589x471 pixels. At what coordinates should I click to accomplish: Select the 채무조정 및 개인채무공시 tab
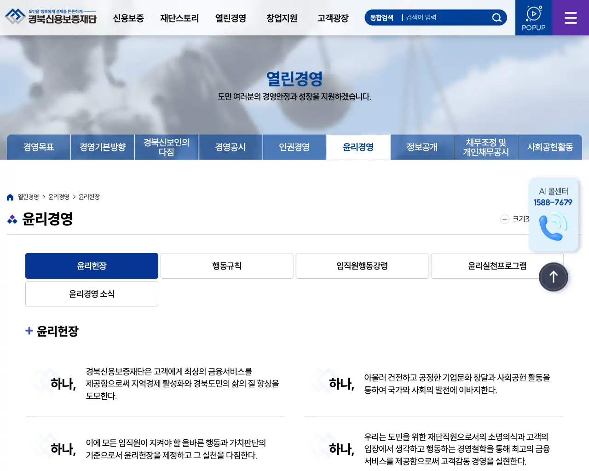pos(486,147)
